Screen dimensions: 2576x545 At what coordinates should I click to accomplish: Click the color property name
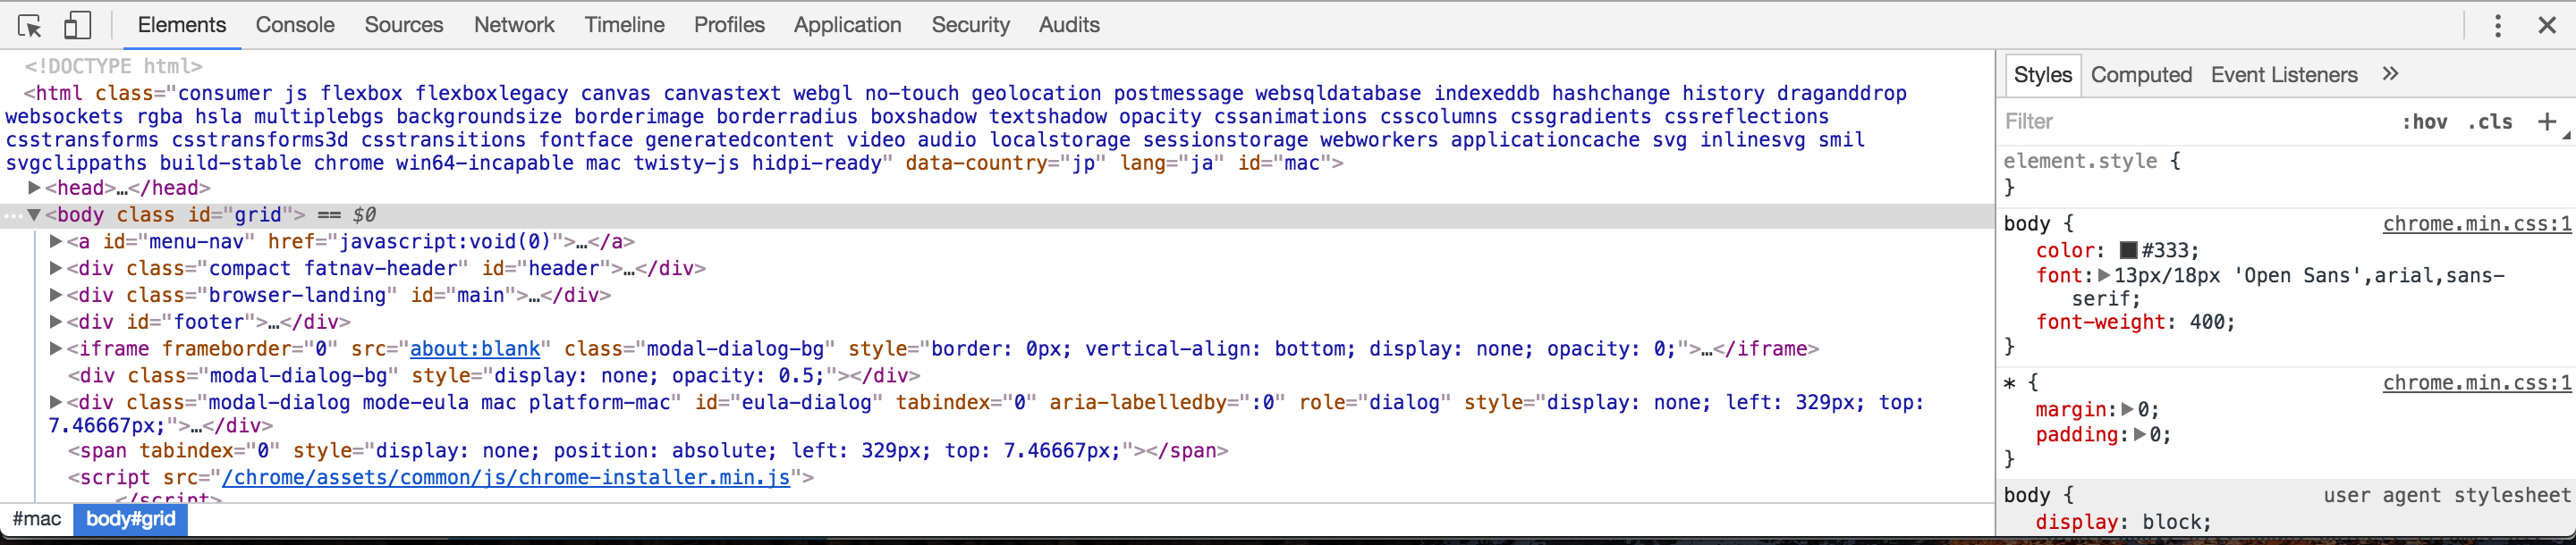[x=2065, y=250]
